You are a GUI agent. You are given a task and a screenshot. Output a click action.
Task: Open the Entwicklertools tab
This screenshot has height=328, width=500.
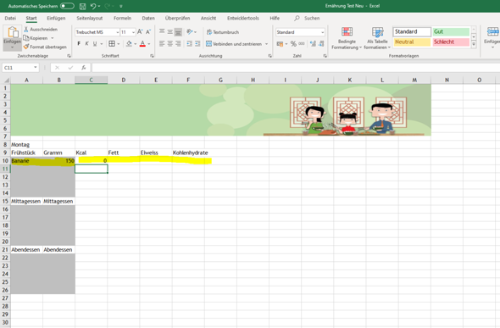(x=243, y=18)
